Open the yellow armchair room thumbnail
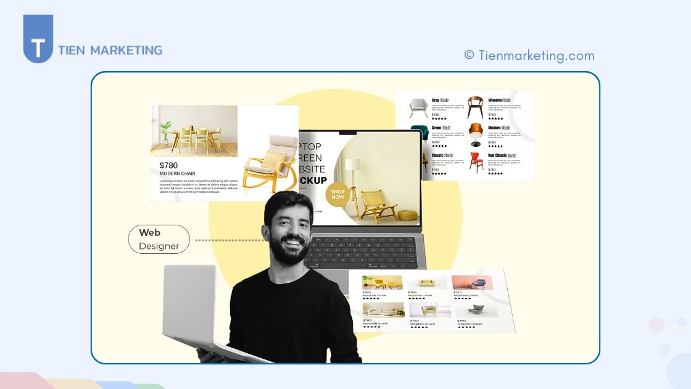The height and width of the screenshot is (389, 691). point(383,282)
